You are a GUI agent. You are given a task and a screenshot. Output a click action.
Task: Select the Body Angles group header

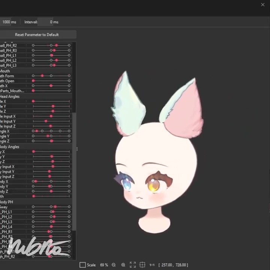tap(10, 147)
